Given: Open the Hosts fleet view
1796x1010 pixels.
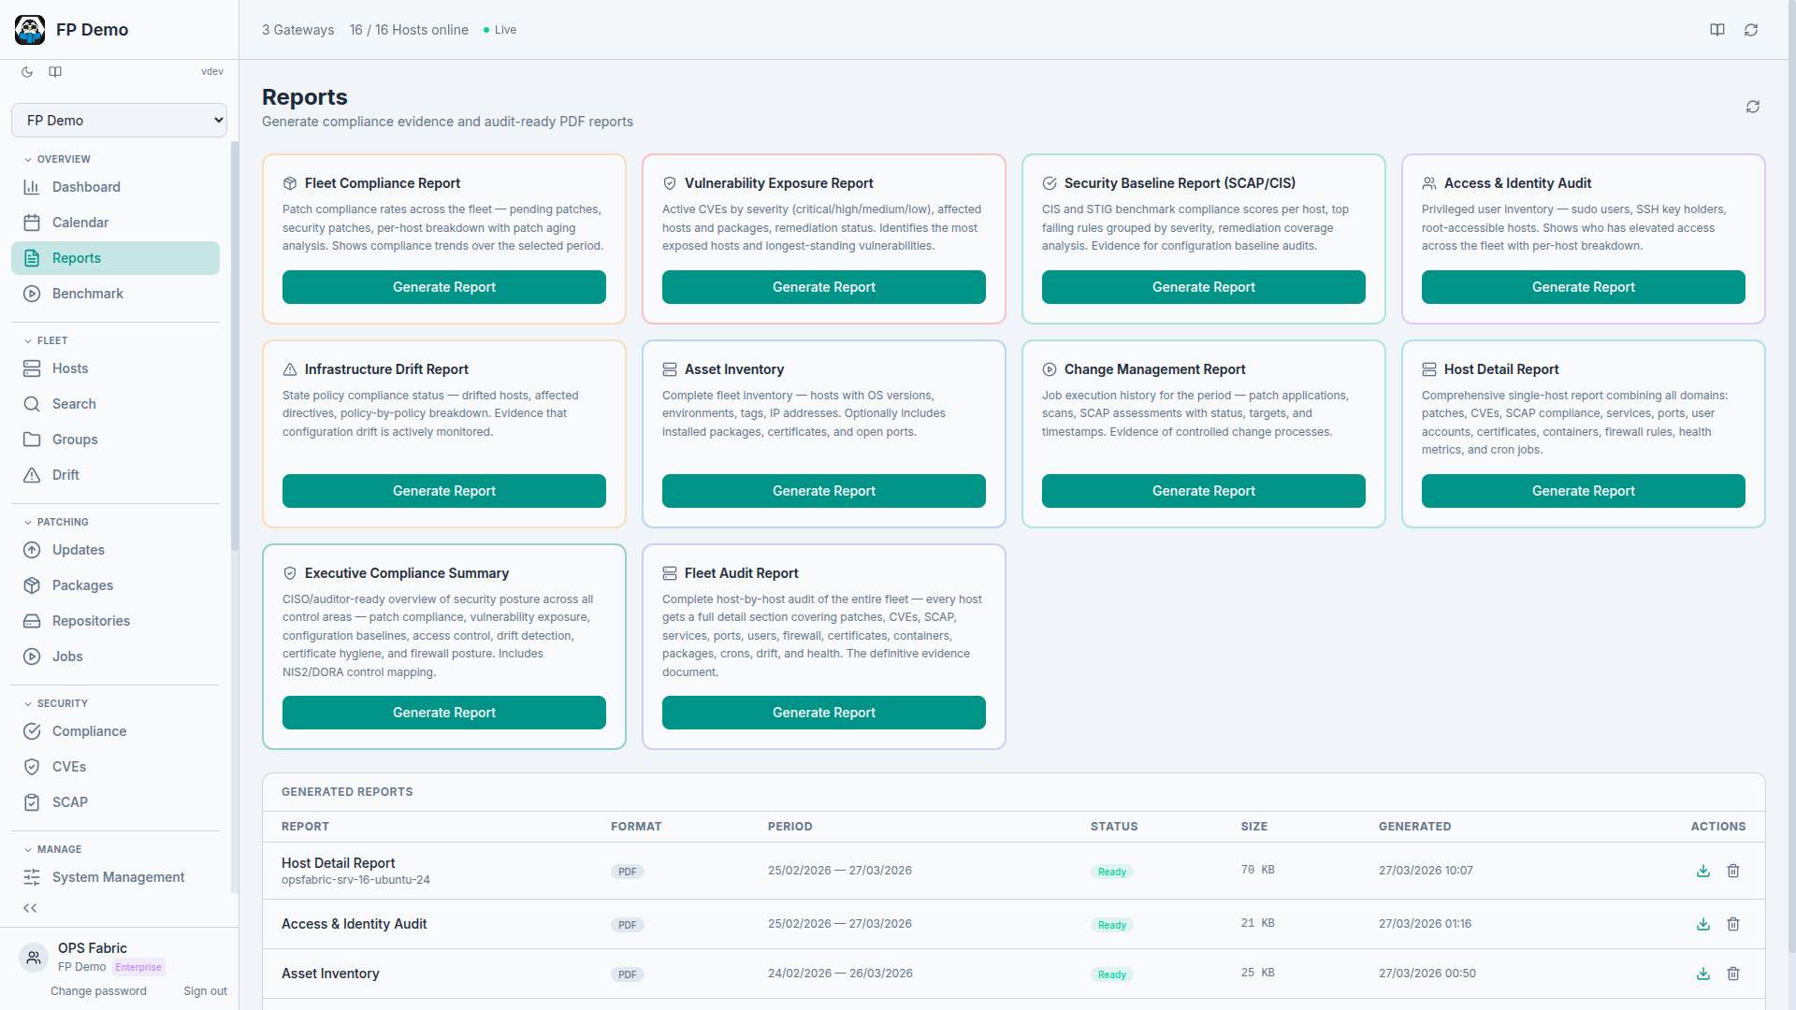Looking at the screenshot, I should click(68, 368).
